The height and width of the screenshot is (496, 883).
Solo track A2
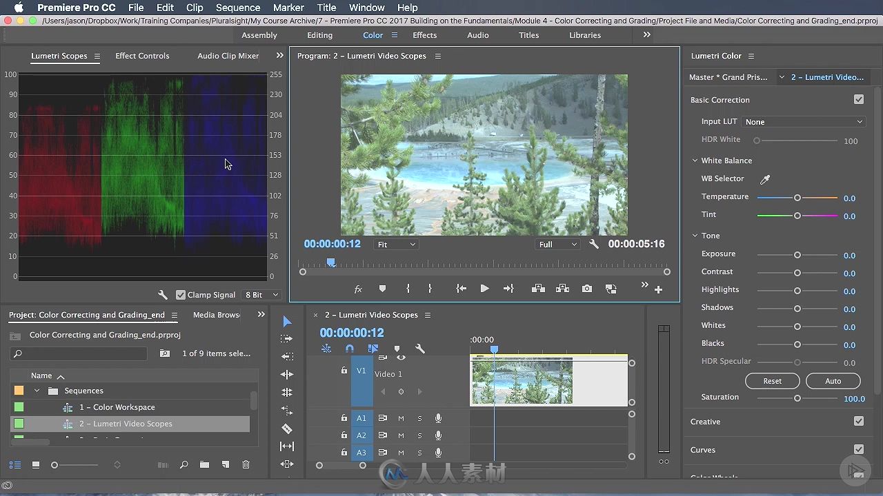(419, 435)
